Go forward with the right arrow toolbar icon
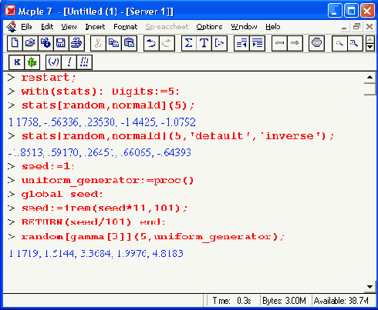This screenshot has width=378, height=310. [x=295, y=43]
